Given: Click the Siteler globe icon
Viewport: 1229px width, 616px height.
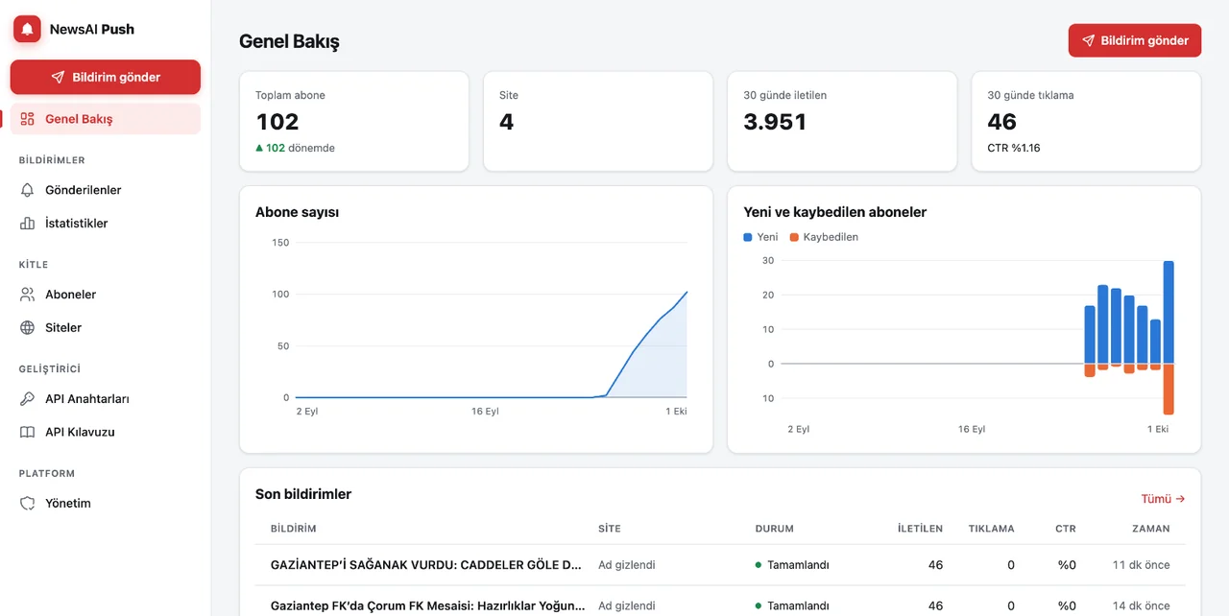Looking at the screenshot, I should [28, 327].
